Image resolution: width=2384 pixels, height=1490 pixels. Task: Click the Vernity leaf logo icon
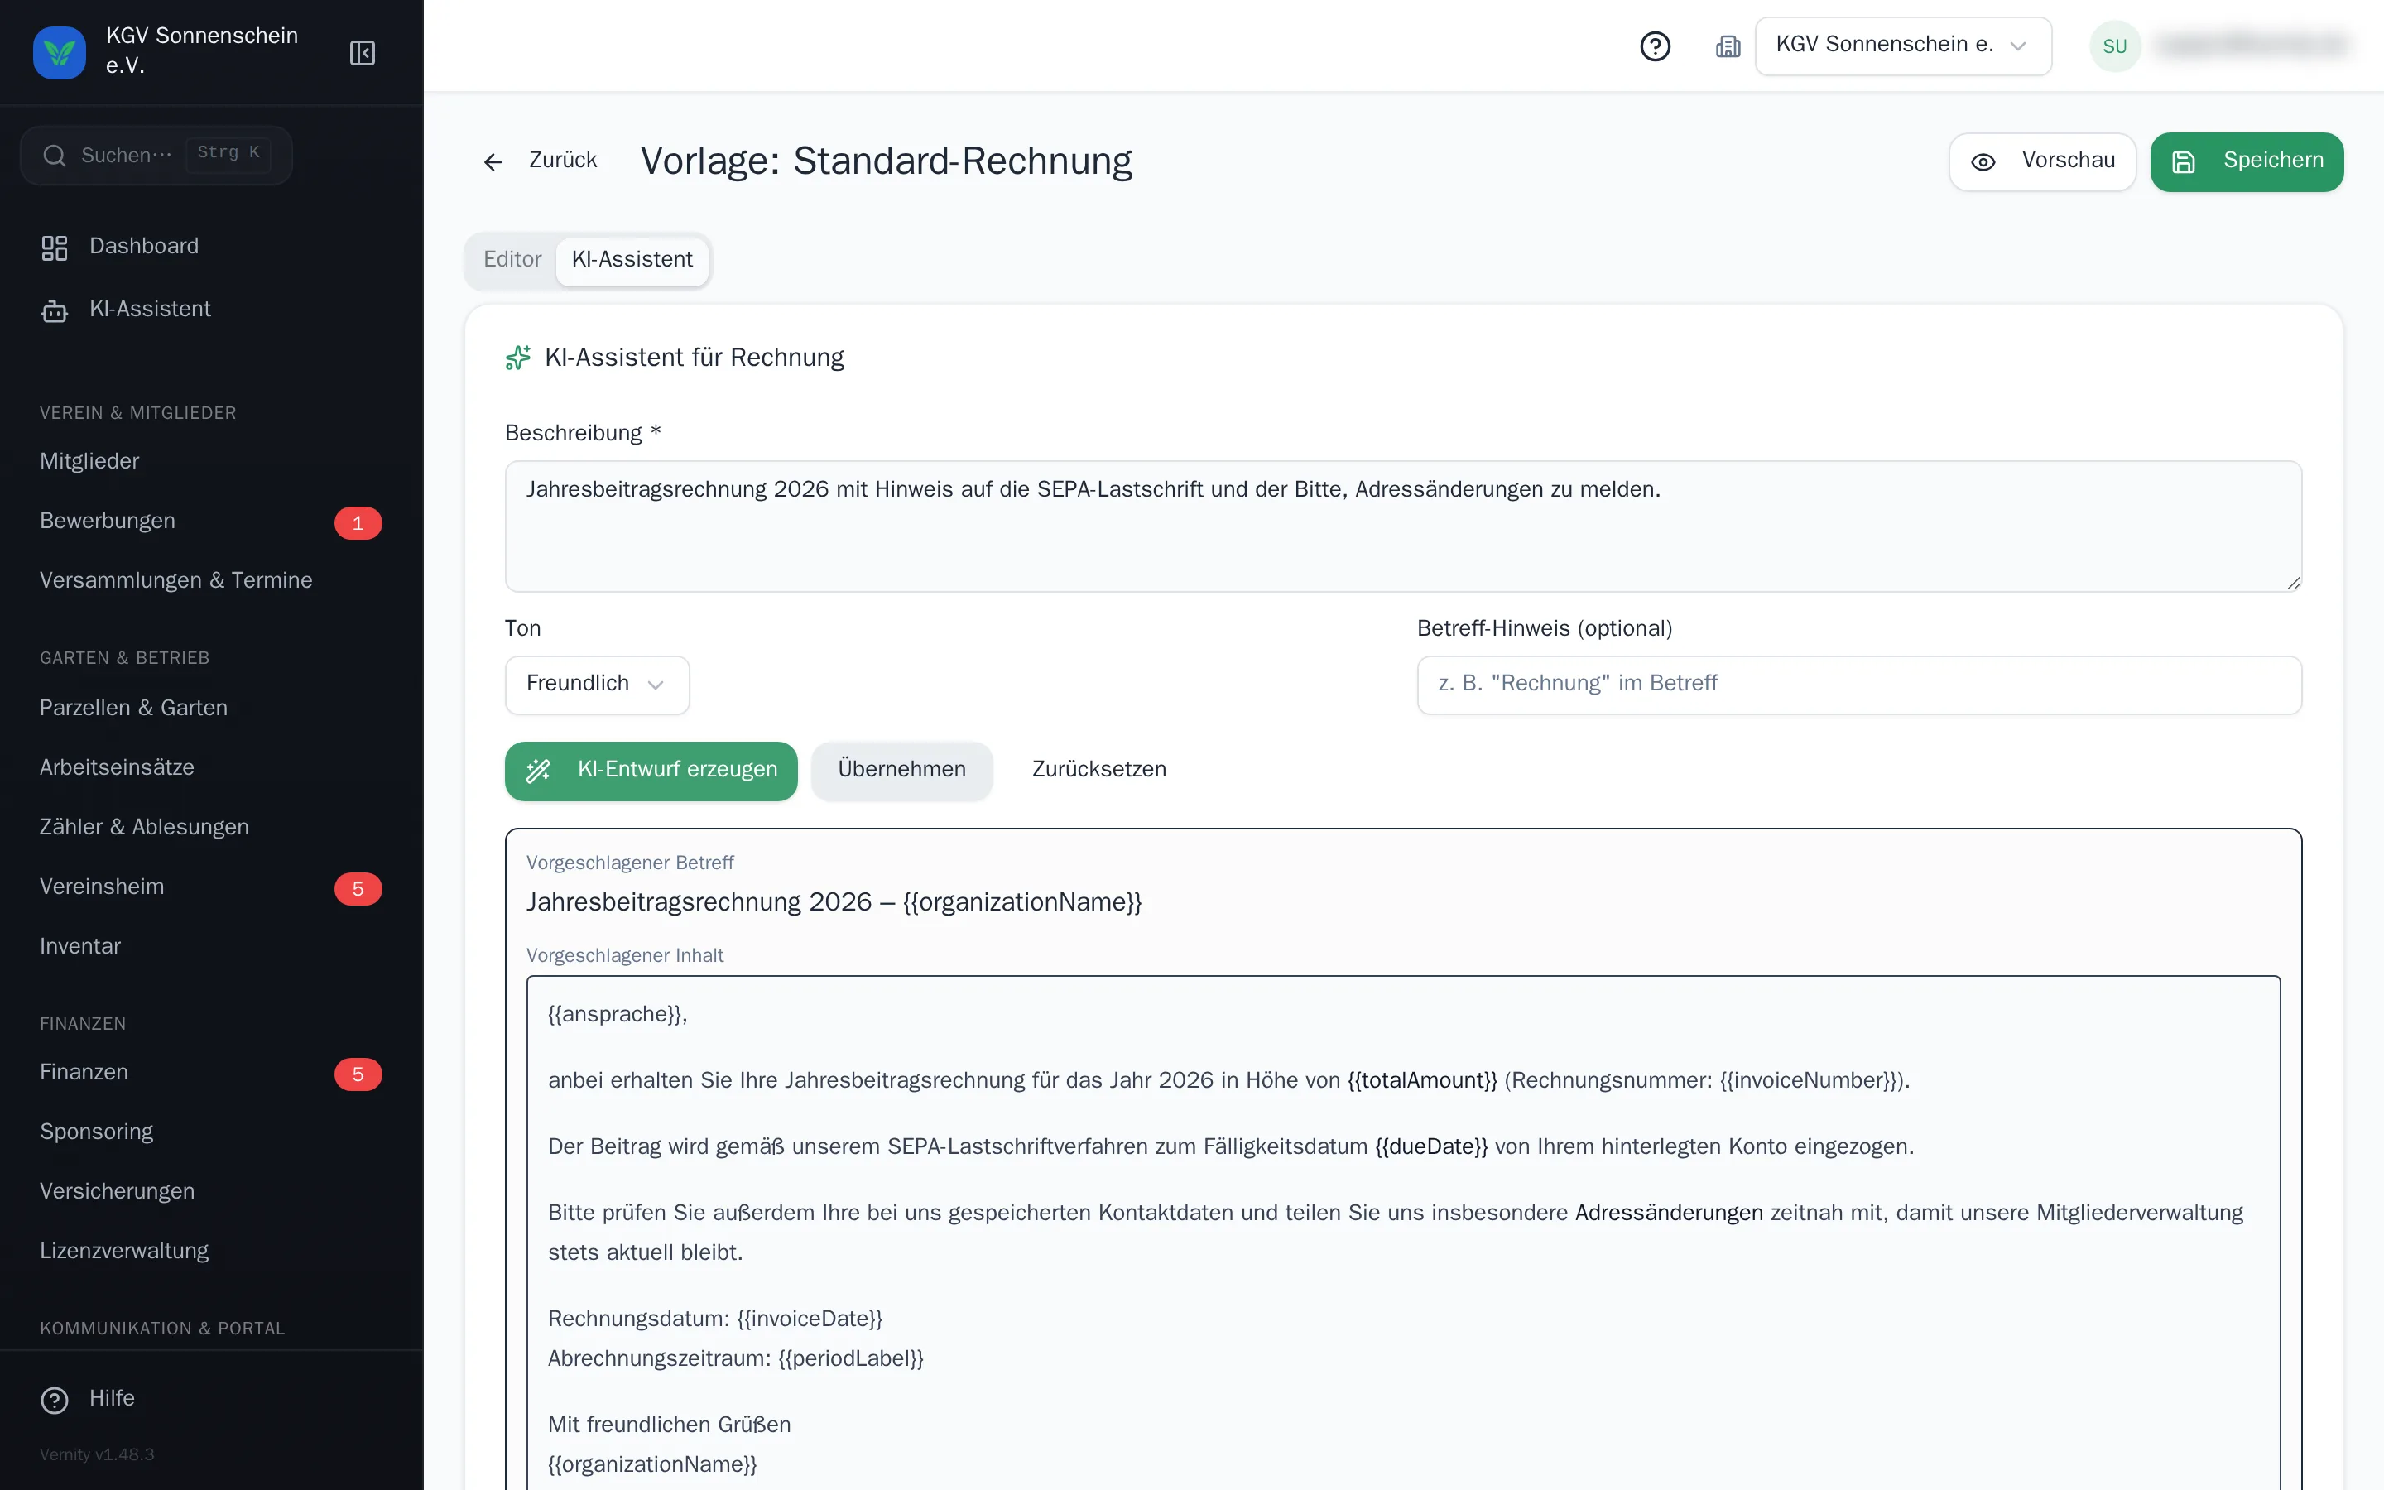[59, 51]
